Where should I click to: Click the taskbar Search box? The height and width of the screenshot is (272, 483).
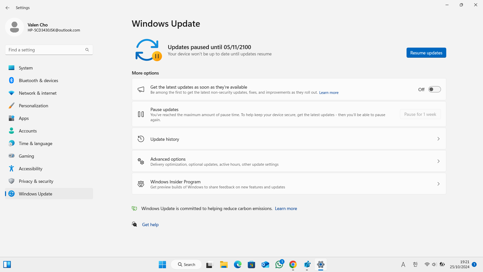[x=186, y=264]
